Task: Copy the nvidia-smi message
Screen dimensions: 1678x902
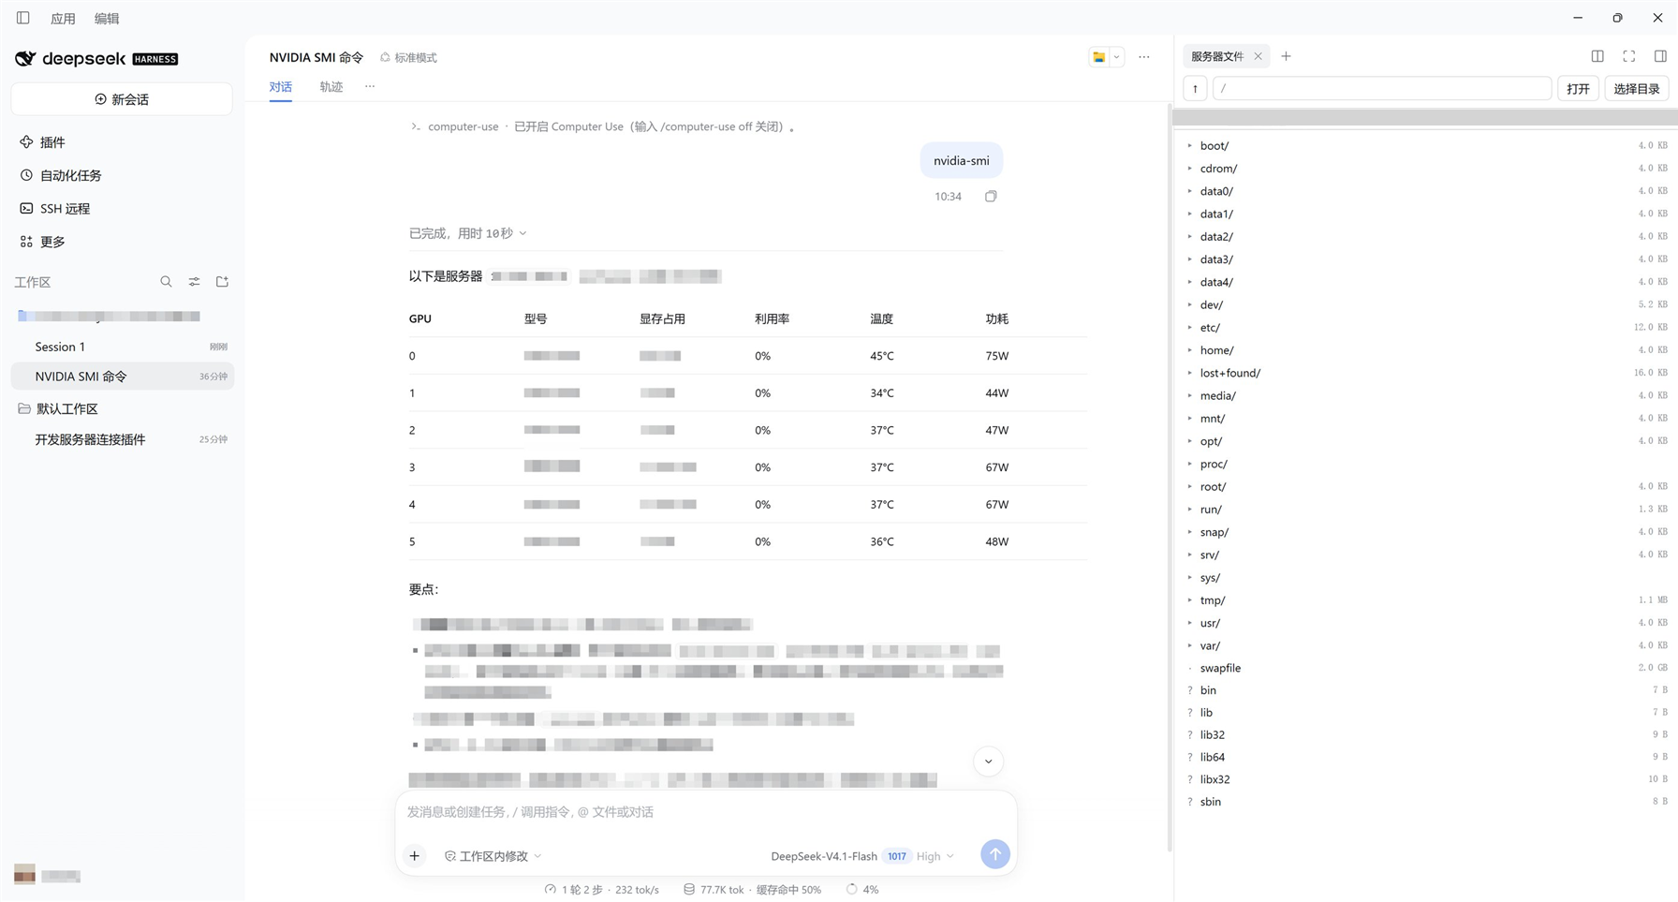Action: (991, 196)
